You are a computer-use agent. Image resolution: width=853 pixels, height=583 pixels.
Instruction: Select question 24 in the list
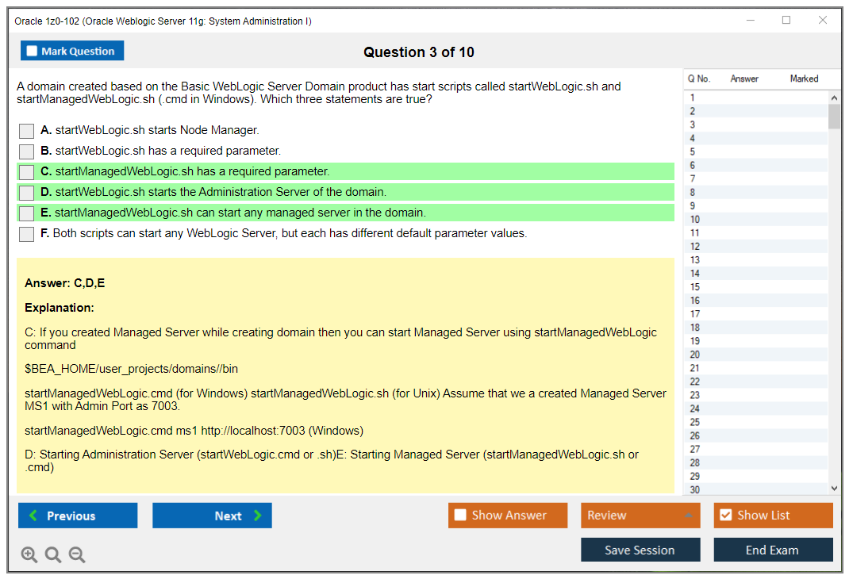pos(755,409)
